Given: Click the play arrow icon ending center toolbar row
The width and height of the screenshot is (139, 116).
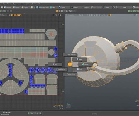Looking at the screenshot, I should coord(75,11).
